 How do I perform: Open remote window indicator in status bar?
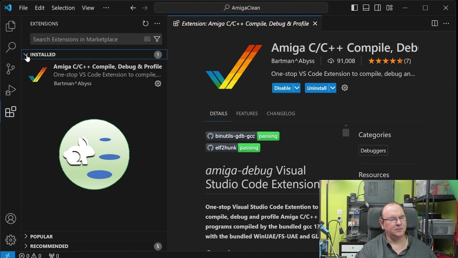(8, 255)
